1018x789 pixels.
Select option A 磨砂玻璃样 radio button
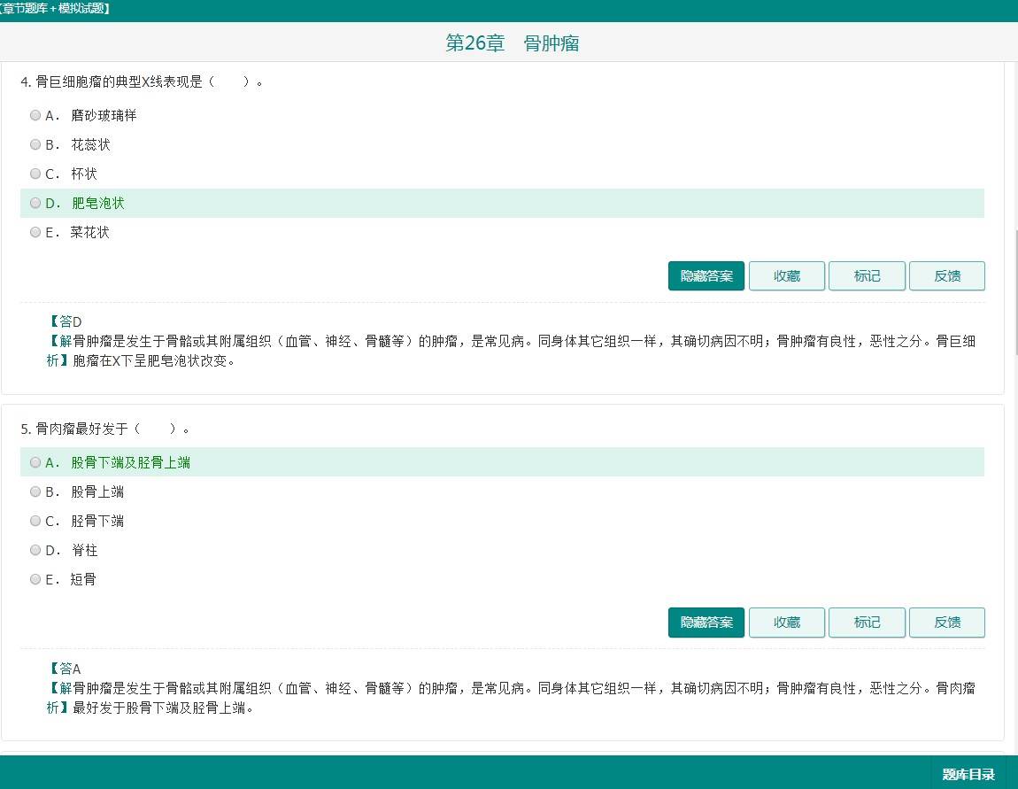pyautogui.click(x=35, y=115)
